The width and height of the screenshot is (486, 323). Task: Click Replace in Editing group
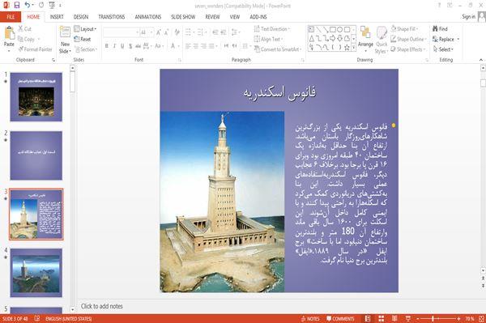point(446,40)
